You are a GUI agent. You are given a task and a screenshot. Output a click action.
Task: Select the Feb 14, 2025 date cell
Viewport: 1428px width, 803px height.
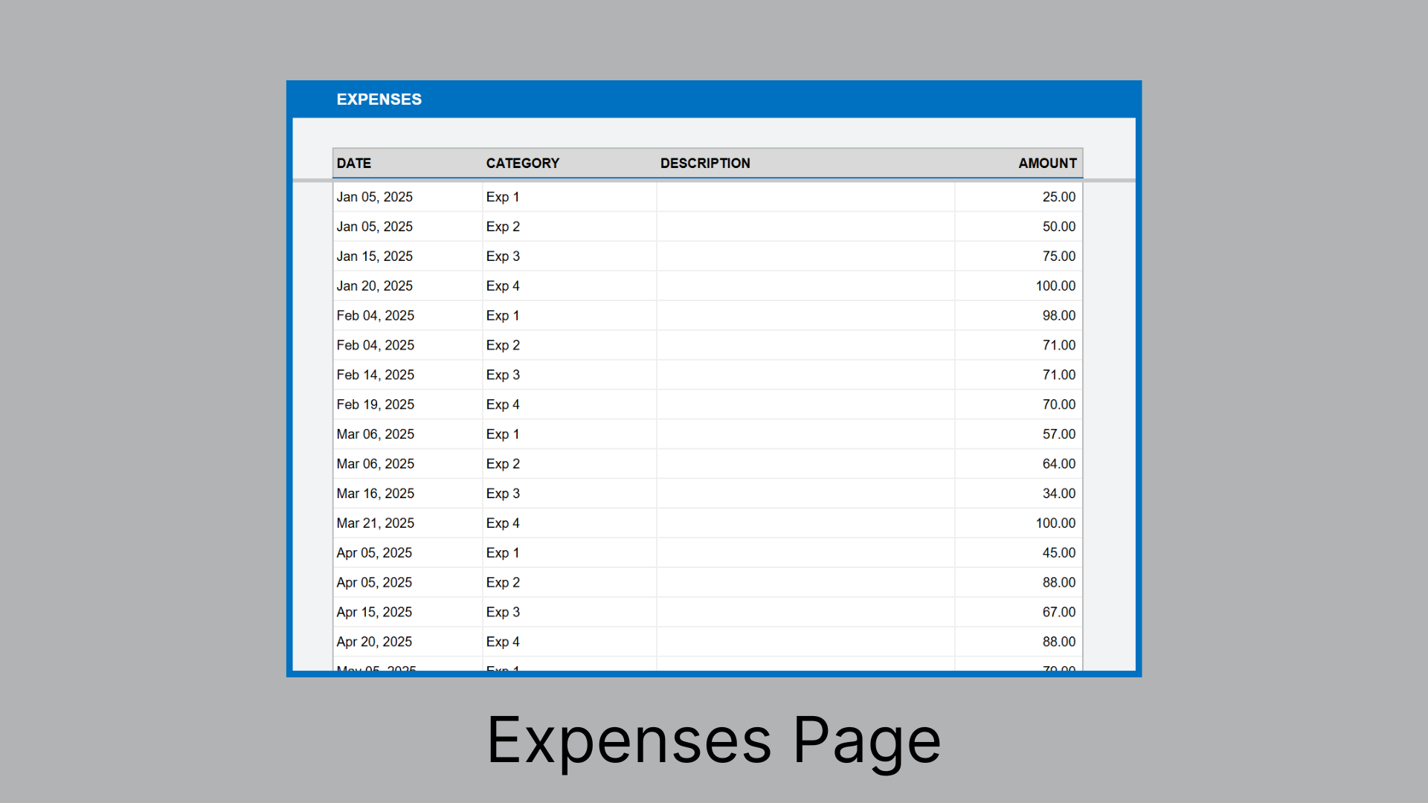(375, 375)
